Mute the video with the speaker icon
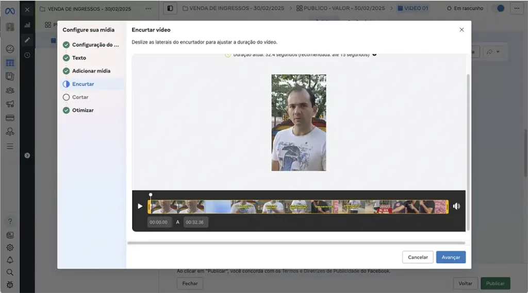This screenshot has height=293, width=528. 456,206
